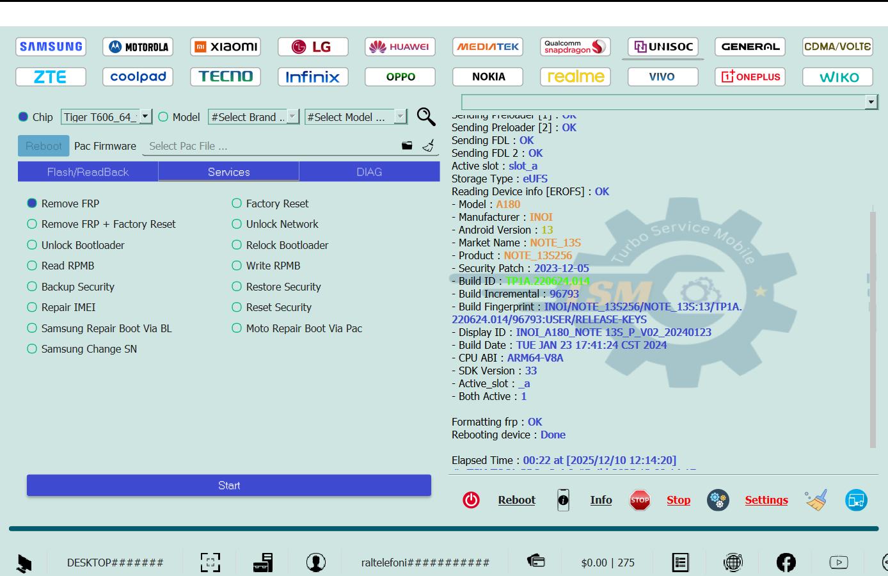Clear the log with the broom icon
The image size is (888, 576).
click(x=816, y=500)
